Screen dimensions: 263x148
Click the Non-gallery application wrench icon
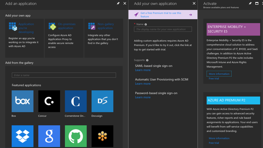click(x=92, y=26)
